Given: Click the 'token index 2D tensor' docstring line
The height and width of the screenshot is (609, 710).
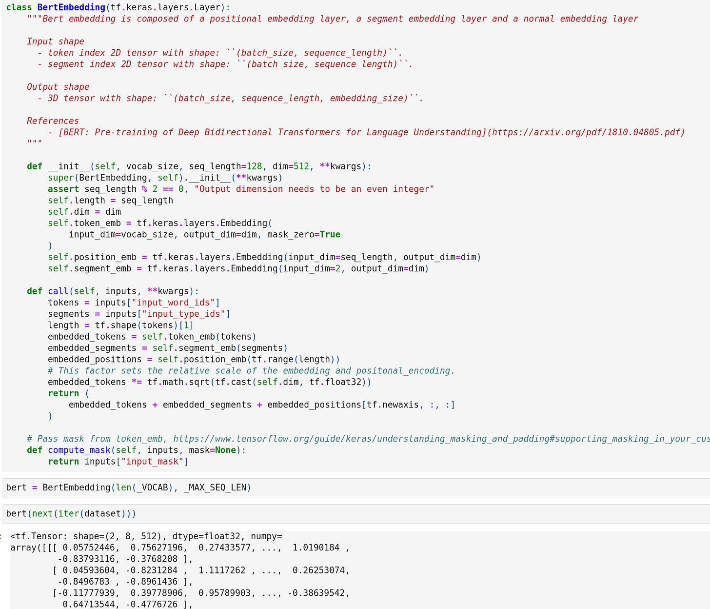Looking at the screenshot, I should pos(220,53).
